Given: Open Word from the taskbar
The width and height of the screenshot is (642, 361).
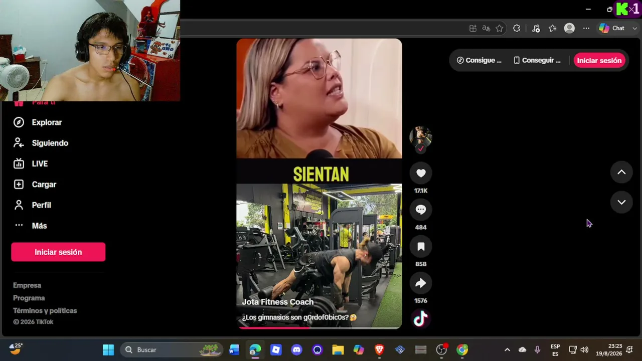Looking at the screenshot, I should pyautogui.click(x=234, y=350).
